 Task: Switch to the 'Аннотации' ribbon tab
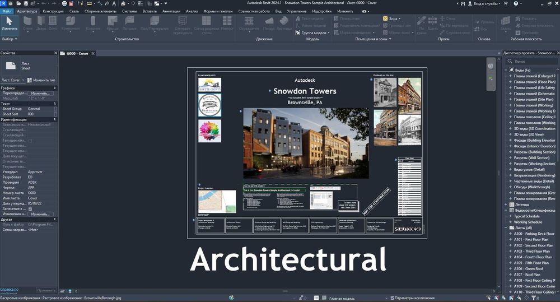(171, 11)
